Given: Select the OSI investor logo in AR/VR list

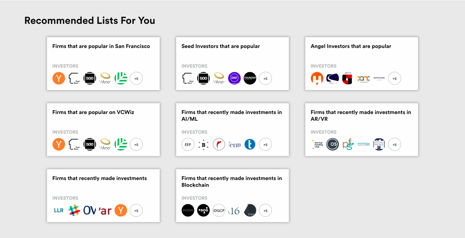Looking at the screenshot, I should (333, 144).
